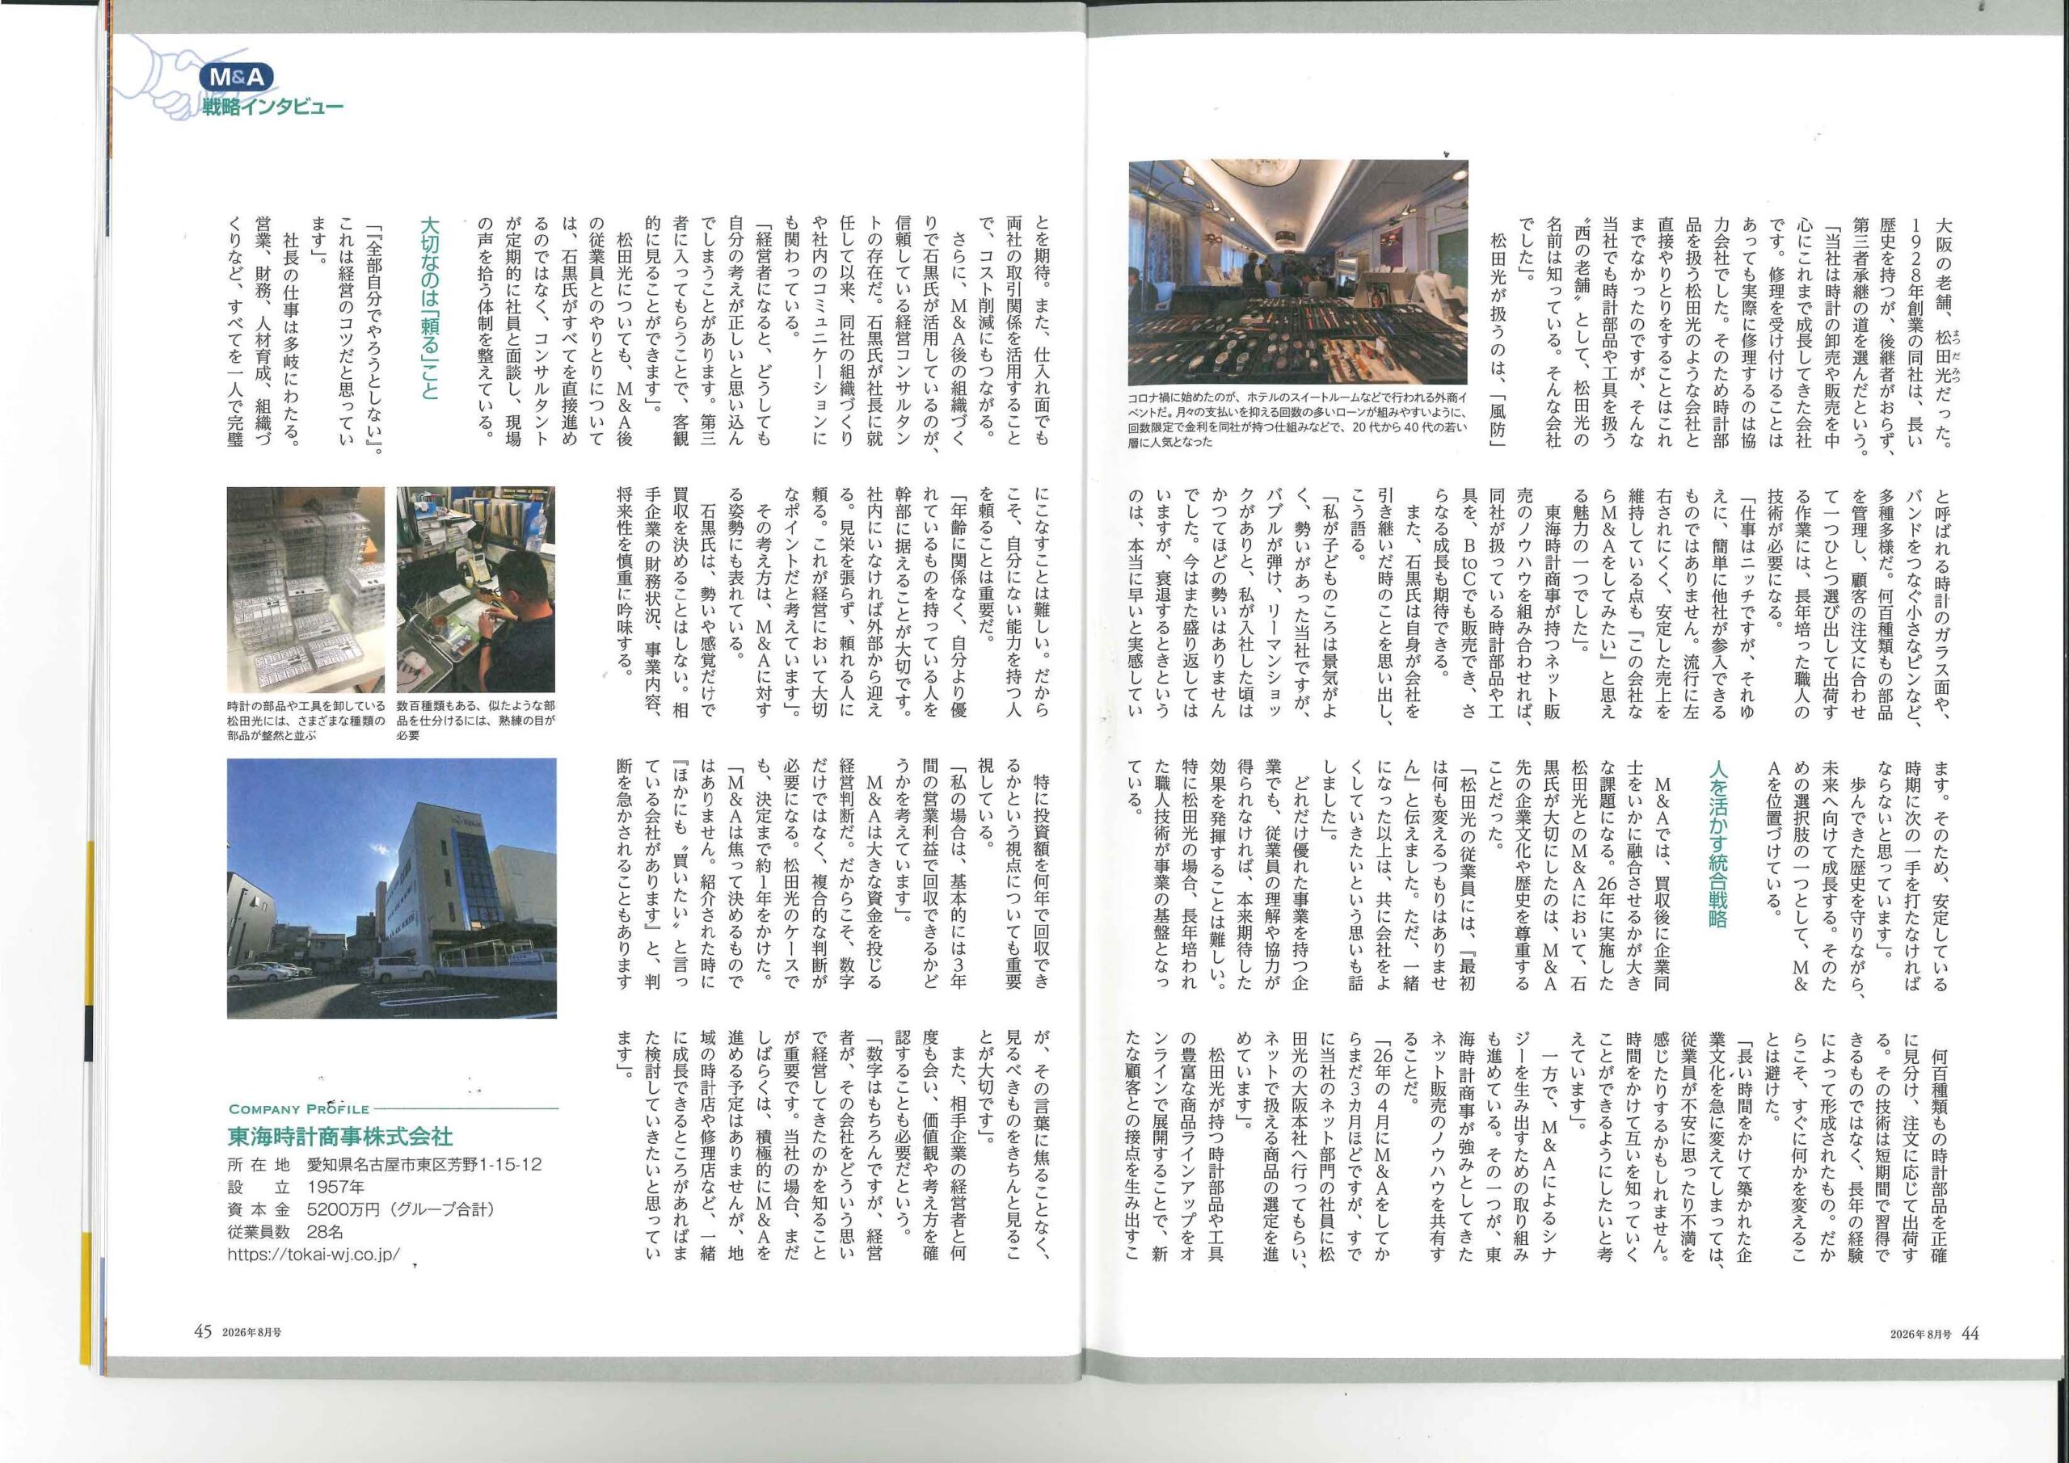
Task: Click the 資本金 5200万円 line
Action: 361,1209
